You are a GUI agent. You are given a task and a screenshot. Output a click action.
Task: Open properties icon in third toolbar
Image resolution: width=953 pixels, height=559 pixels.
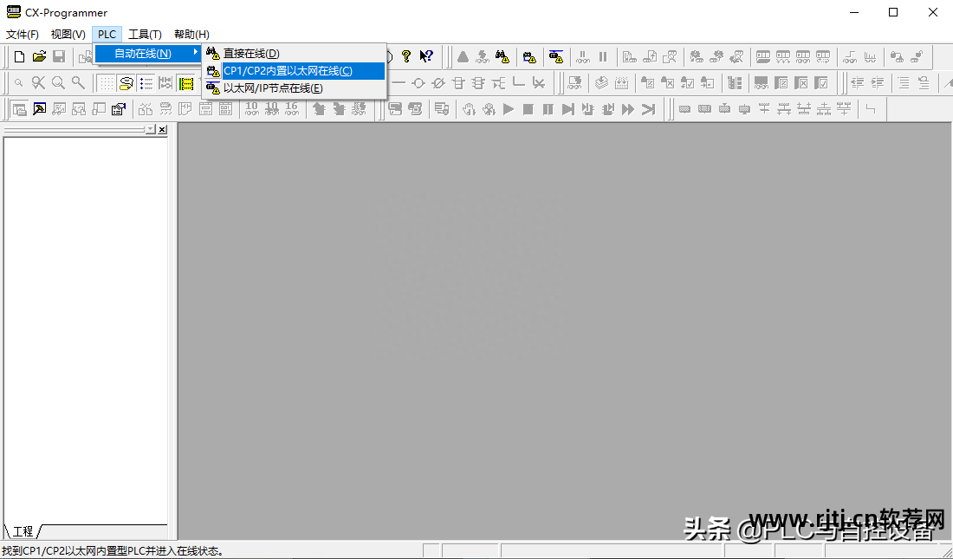119,109
